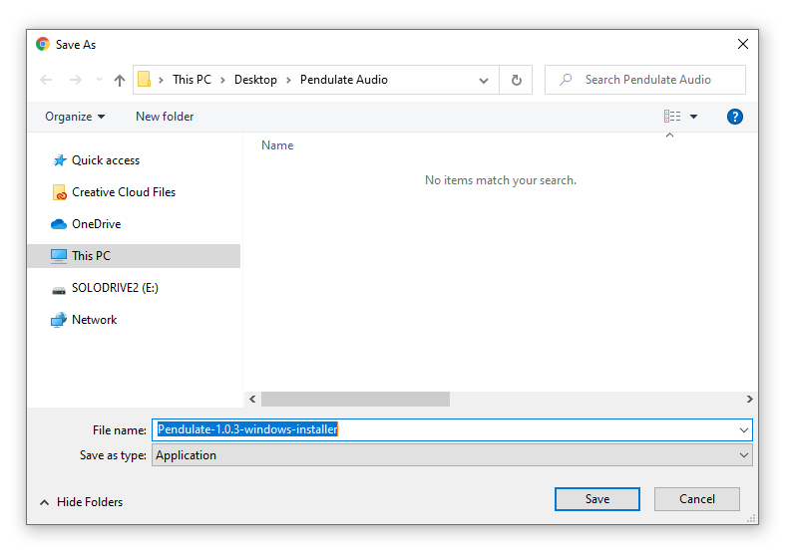The image size is (785, 554).
Task: Click the Quick access star icon
Action: pos(60,160)
